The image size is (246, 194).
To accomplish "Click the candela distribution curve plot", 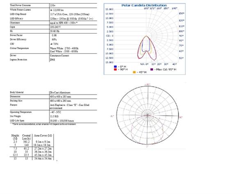I will (x=147, y=48).
